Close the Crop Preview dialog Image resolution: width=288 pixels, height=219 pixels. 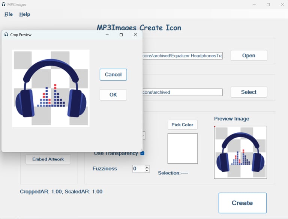click(x=135, y=35)
